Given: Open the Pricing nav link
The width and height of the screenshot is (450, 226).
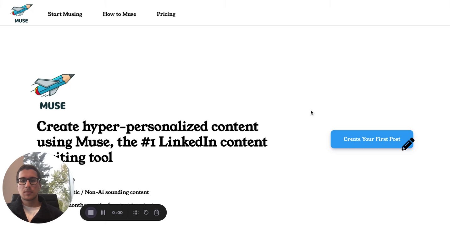Looking at the screenshot, I should pos(166,14).
